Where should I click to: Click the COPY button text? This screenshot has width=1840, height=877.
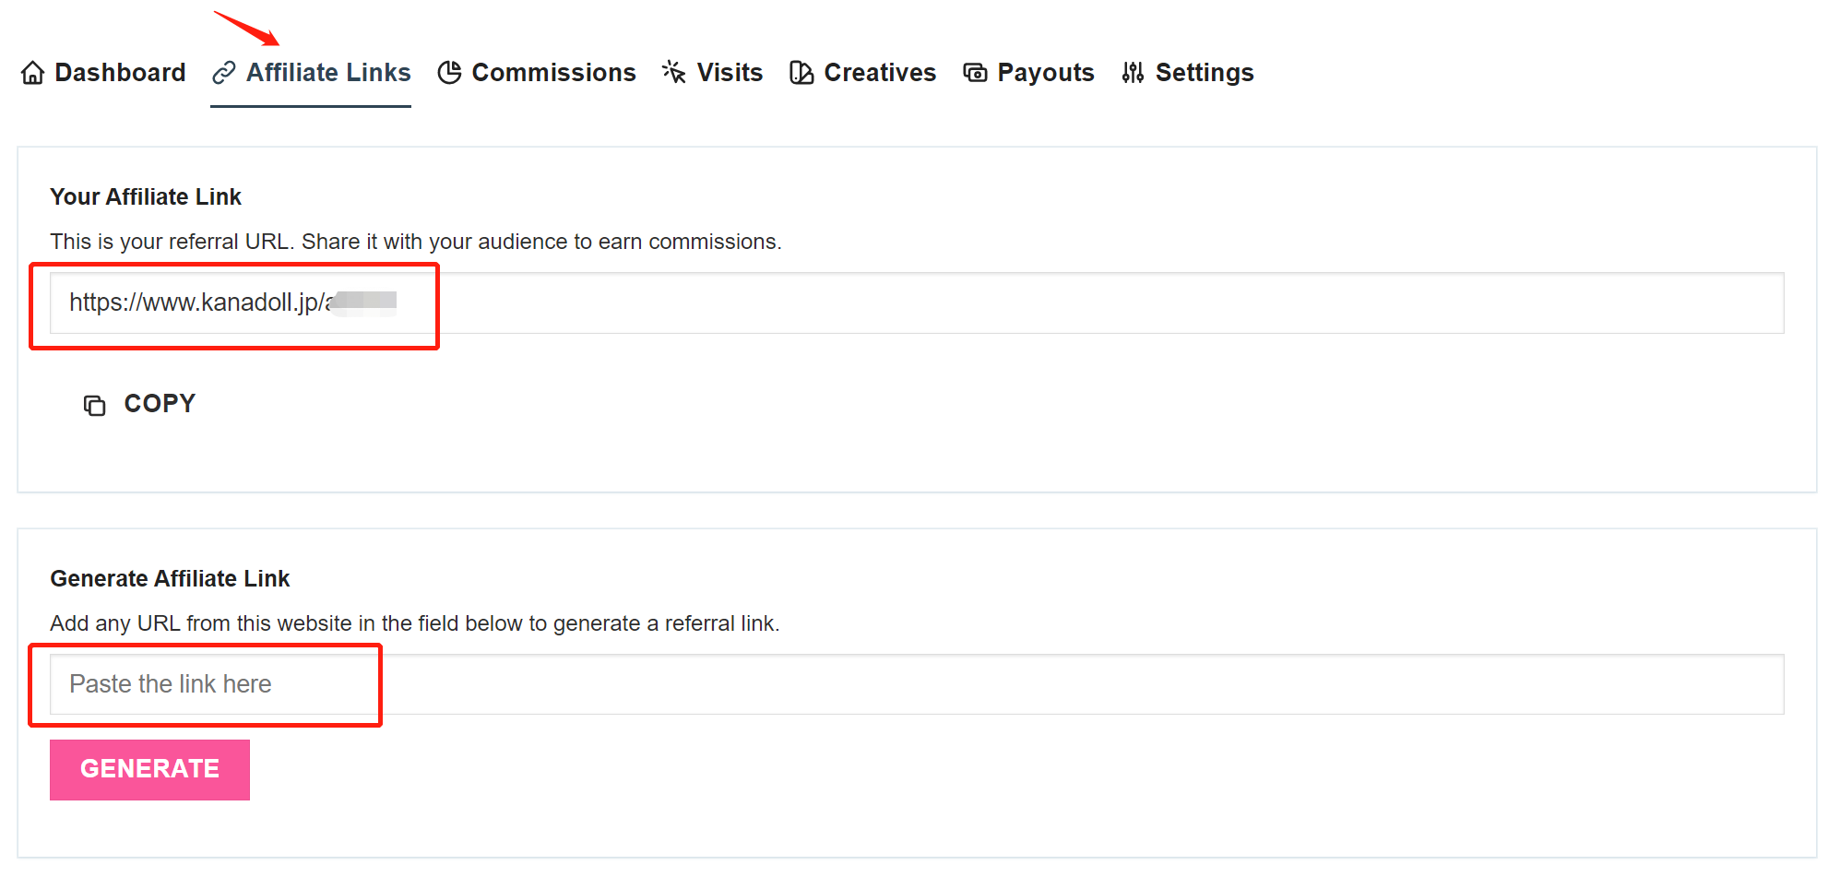point(160,404)
